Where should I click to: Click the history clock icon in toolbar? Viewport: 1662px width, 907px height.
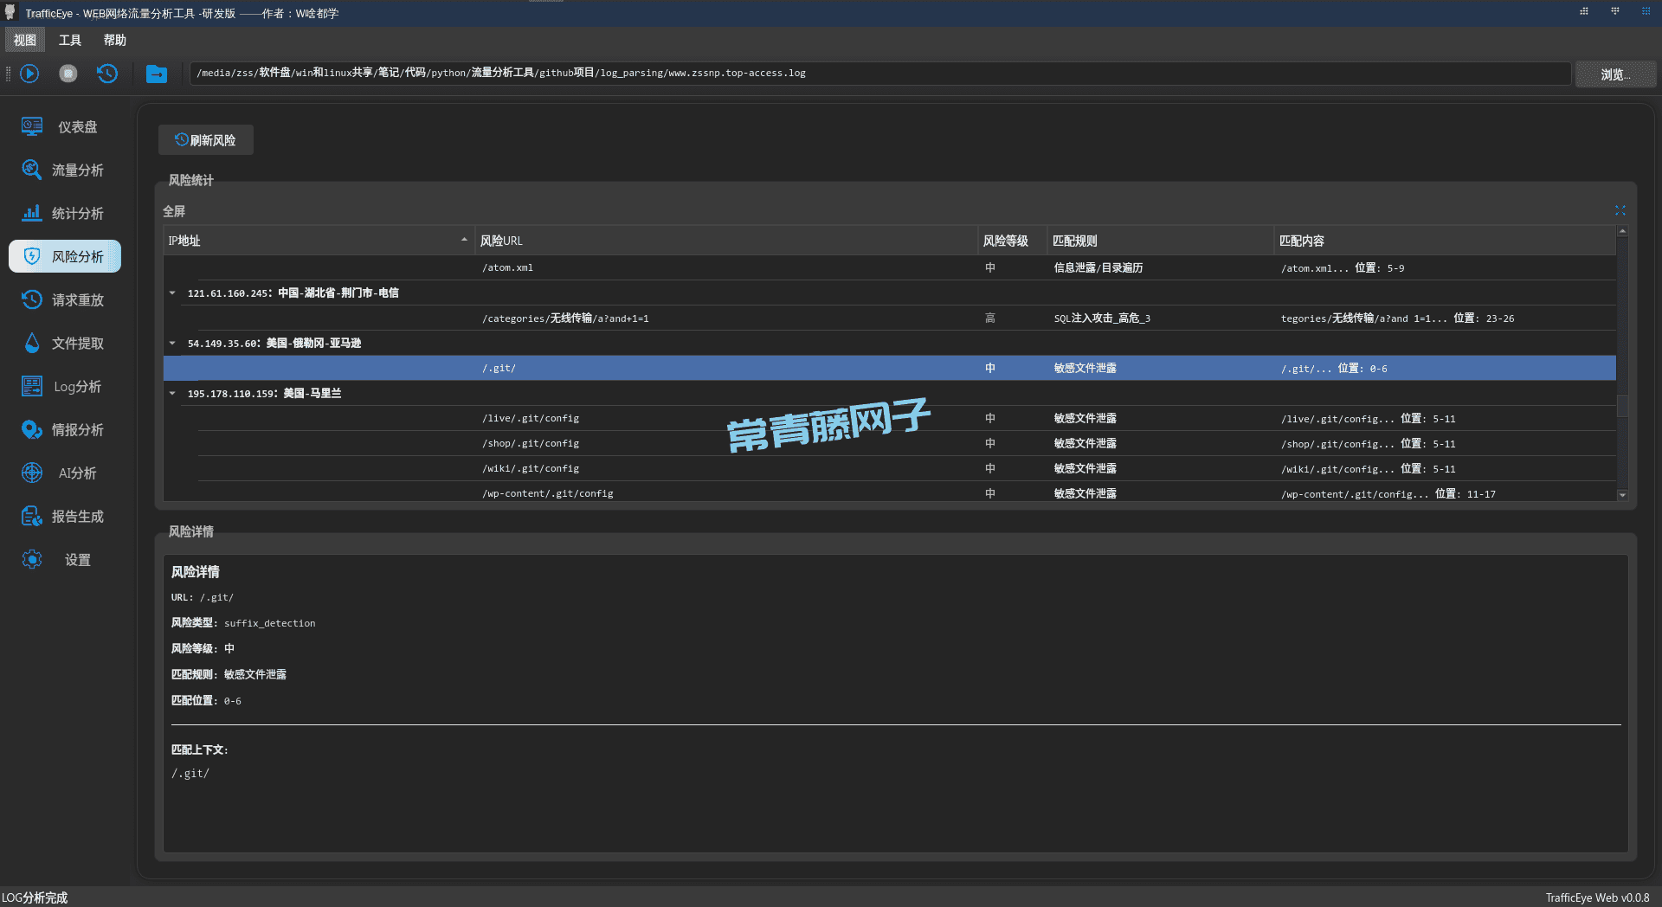pos(107,74)
